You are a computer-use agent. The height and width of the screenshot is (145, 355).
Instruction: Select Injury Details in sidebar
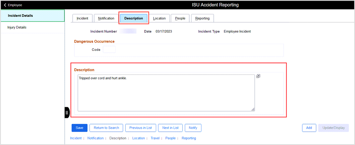32,28
